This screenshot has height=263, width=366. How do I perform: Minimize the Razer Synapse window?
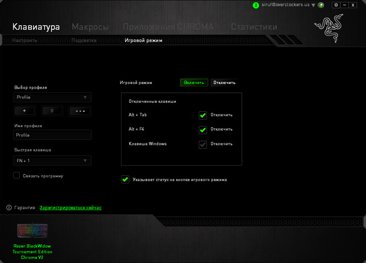[x=344, y=5]
